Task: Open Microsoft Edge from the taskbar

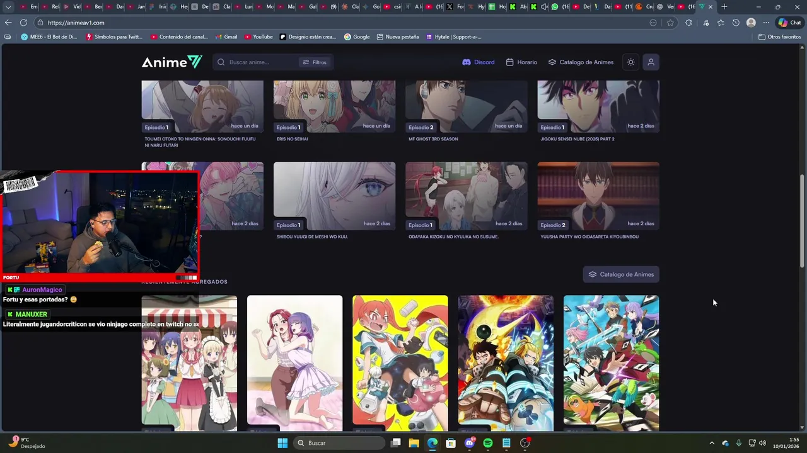Action: (432, 443)
